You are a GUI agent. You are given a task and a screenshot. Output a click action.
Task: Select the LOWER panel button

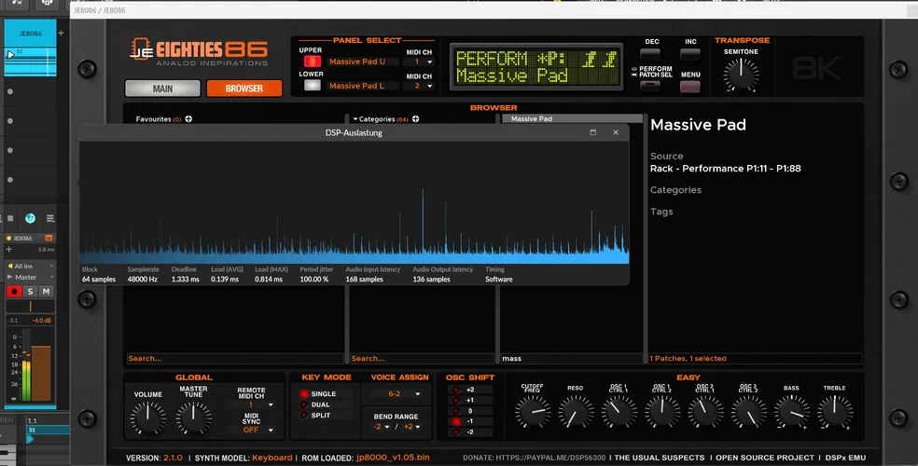(x=312, y=86)
